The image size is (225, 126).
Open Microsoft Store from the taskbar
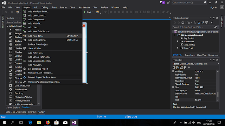tap(56, 122)
